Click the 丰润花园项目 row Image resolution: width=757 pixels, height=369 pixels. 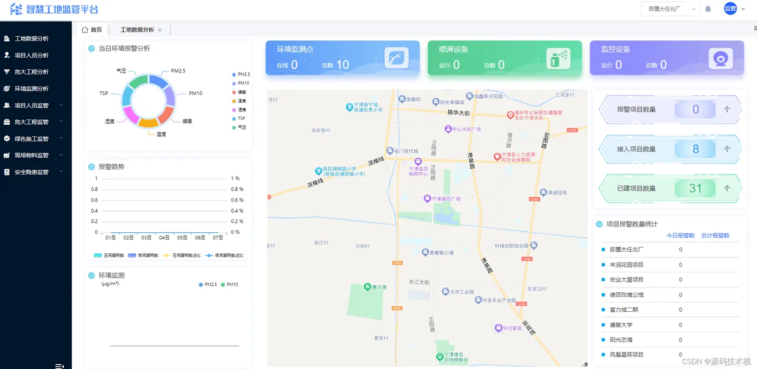(670, 265)
